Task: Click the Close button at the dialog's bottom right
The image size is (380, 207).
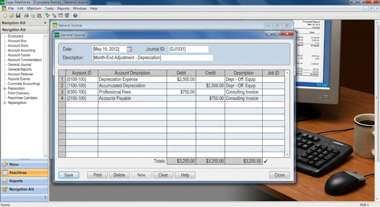Action: [x=279, y=175]
